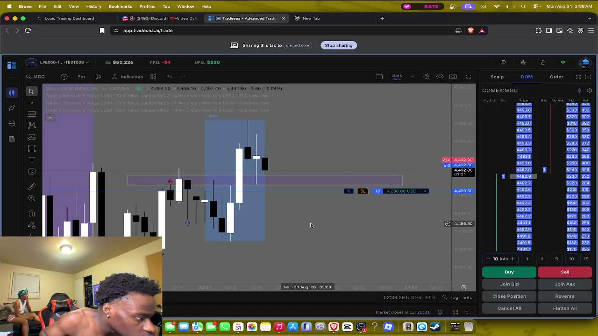Screen dimensions: 598x336
Task: Open the notifications bell in status bar
Action: [440, 312]
